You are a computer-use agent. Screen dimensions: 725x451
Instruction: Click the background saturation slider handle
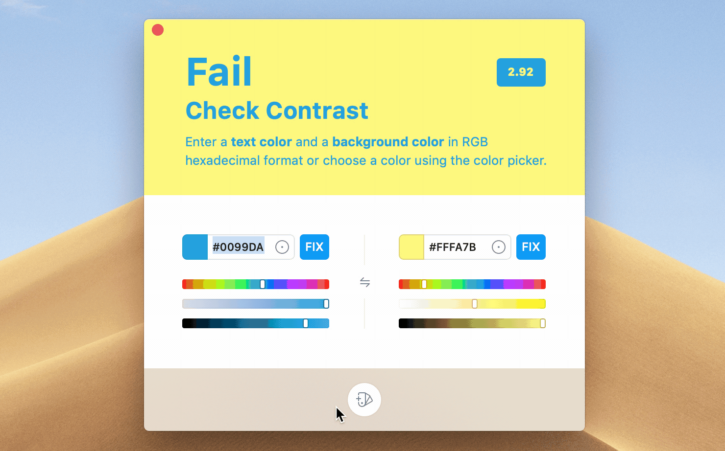coord(475,304)
